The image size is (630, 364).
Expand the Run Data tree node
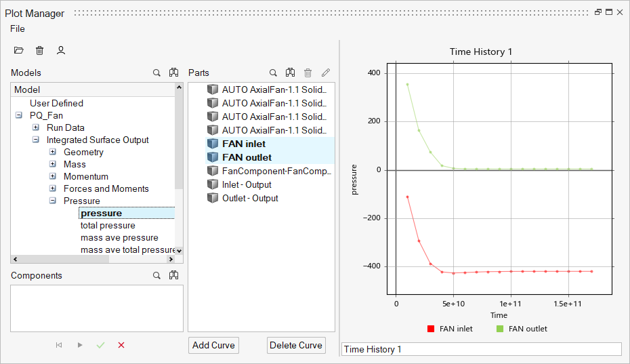click(x=36, y=127)
